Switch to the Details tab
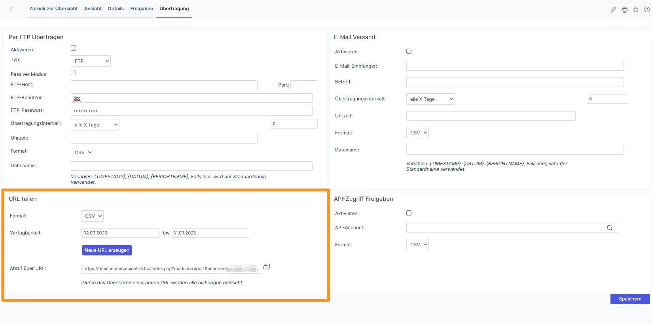 click(x=116, y=9)
